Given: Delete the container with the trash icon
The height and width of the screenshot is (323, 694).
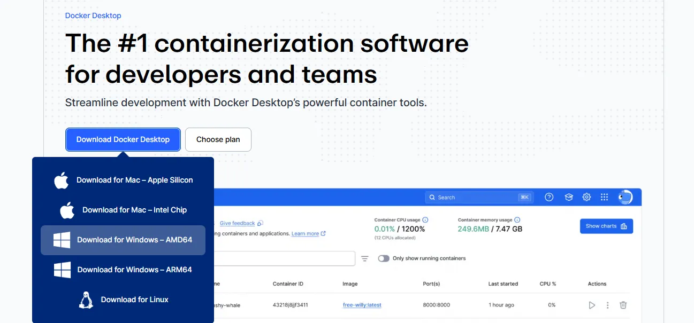Looking at the screenshot, I should (623, 305).
